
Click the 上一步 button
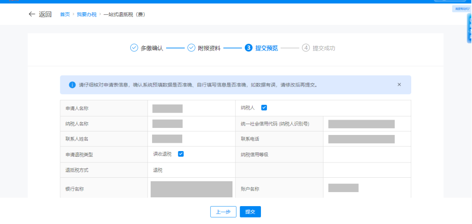click(223, 212)
